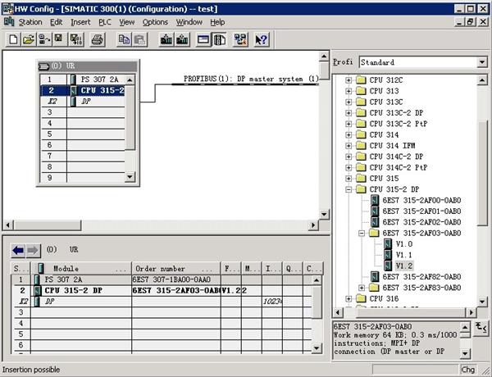Select CPU 313 catalog folder
The height and width of the screenshot is (377, 492).
pos(384,91)
